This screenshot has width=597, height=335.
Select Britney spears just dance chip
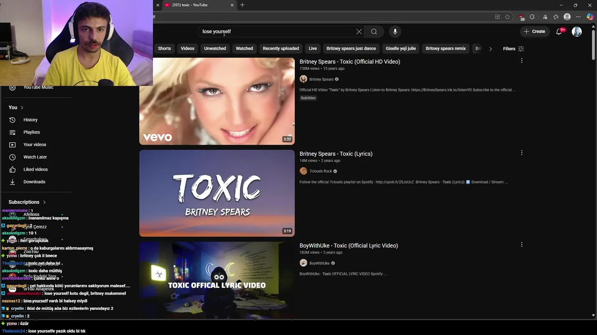(x=351, y=48)
